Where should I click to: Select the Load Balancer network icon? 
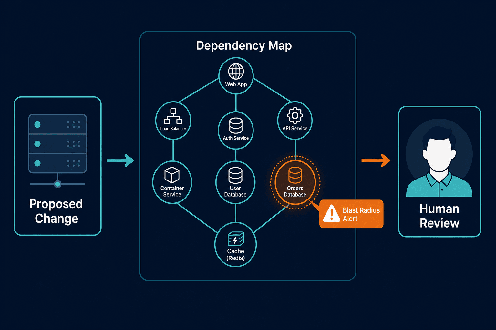click(173, 116)
